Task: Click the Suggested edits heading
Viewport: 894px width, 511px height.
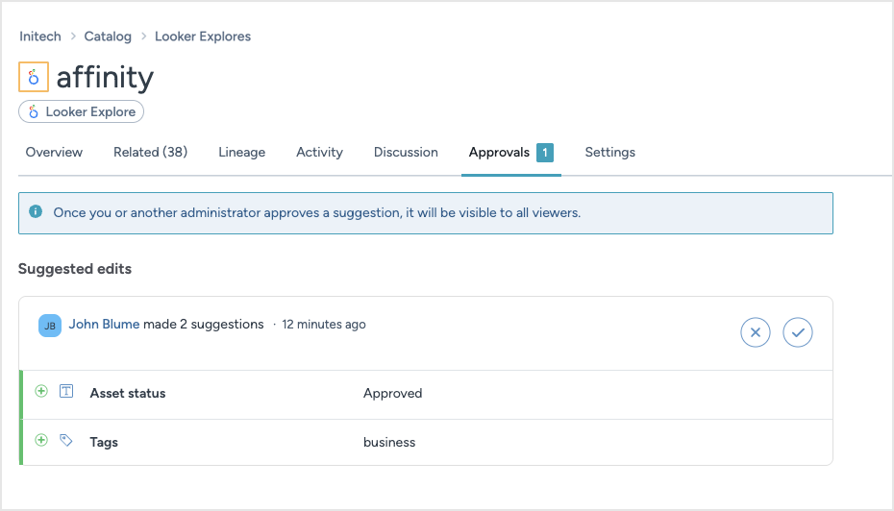Action: [x=75, y=269]
